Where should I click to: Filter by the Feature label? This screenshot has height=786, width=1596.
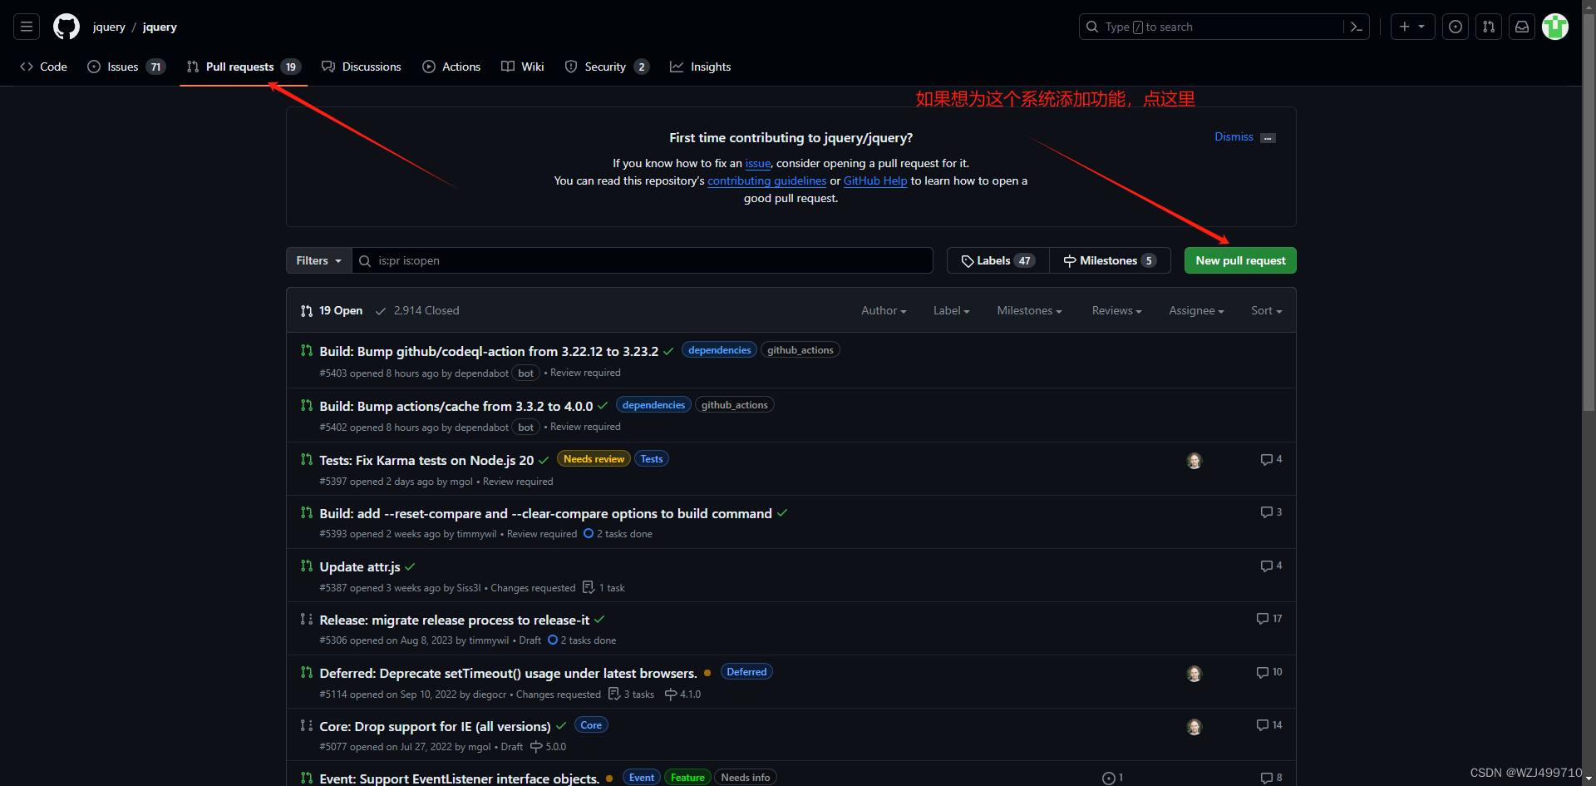click(x=687, y=778)
